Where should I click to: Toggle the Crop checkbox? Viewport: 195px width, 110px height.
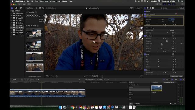click(x=145, y=54)
